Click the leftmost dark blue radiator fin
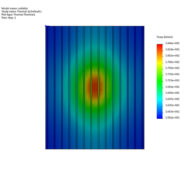 coord(47,87)
